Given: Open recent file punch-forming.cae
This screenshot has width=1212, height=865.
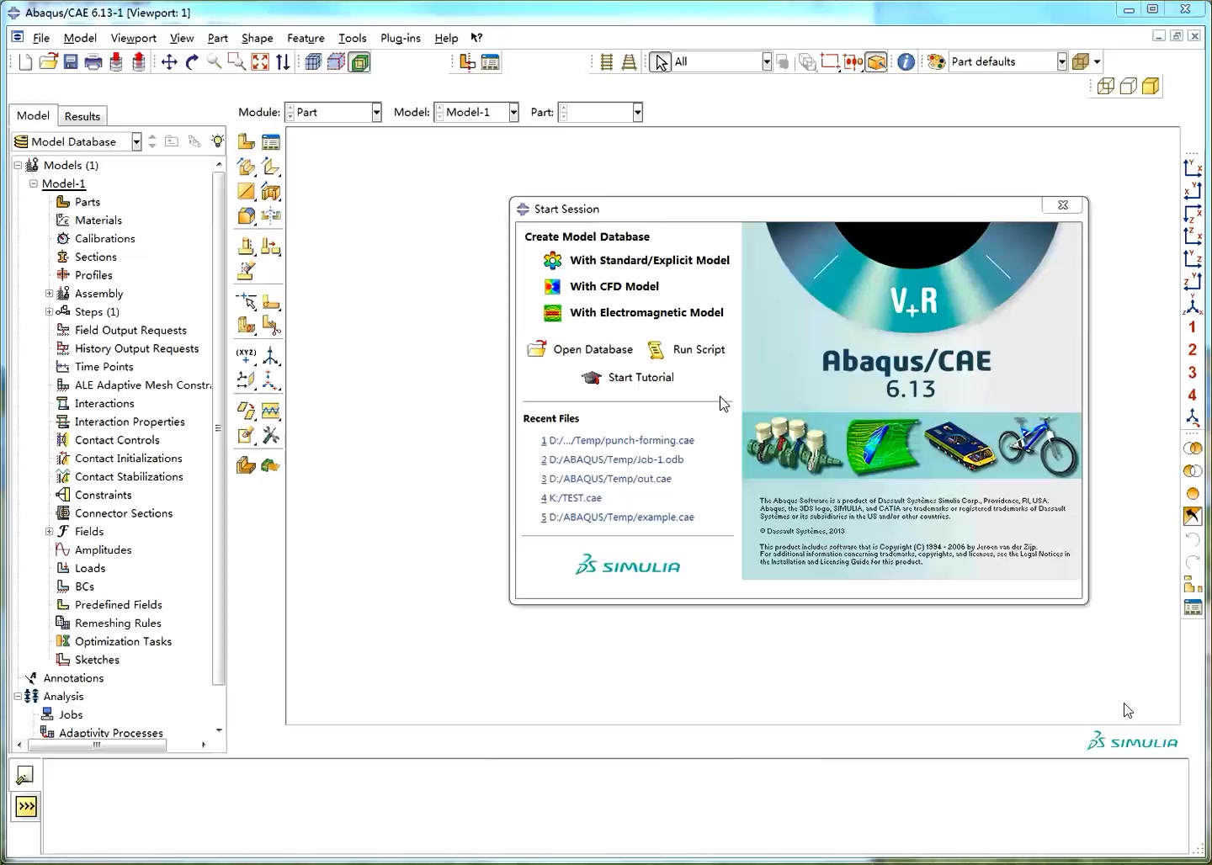Looking at the screenshot, I should coord(618,440).
